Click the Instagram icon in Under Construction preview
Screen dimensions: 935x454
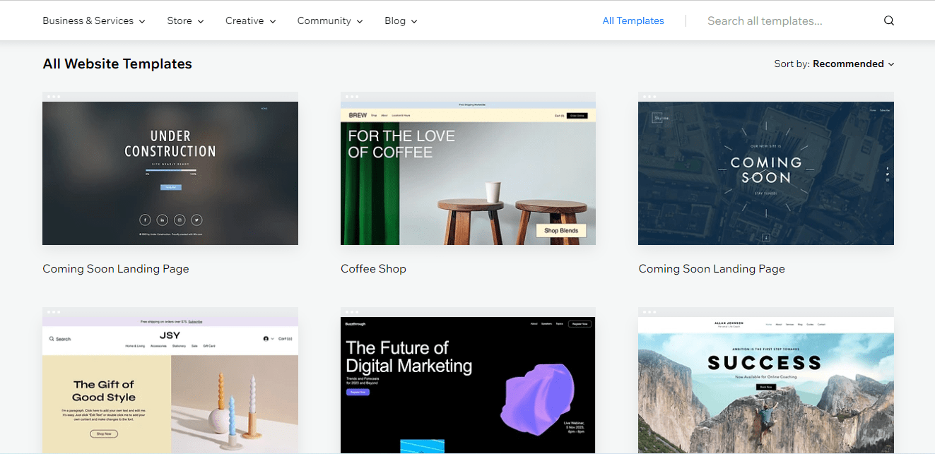click(180, 220)
